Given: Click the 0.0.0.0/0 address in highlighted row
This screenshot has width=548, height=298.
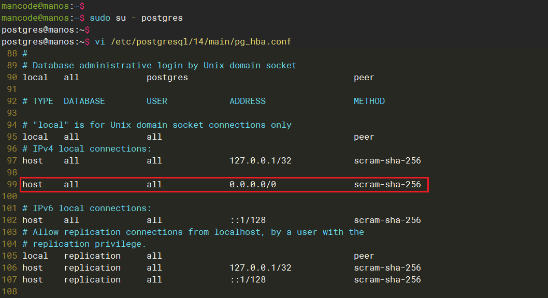Looking at the screenshot, I should coord(252,185).
